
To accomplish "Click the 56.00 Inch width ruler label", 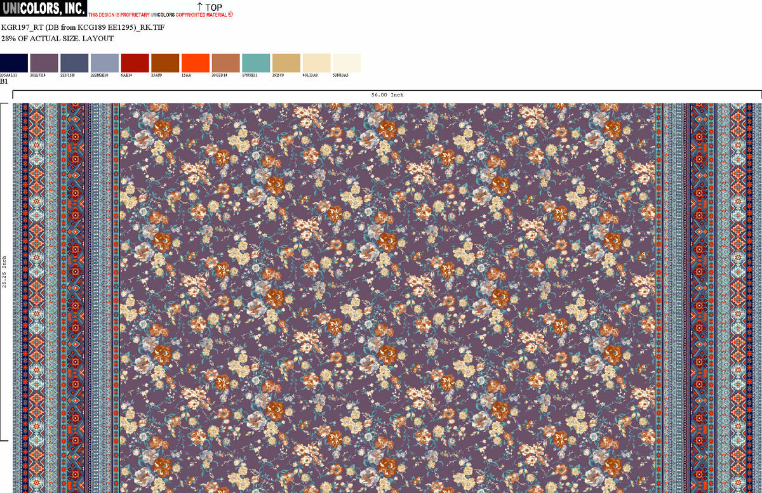I will tap(387, 95).
